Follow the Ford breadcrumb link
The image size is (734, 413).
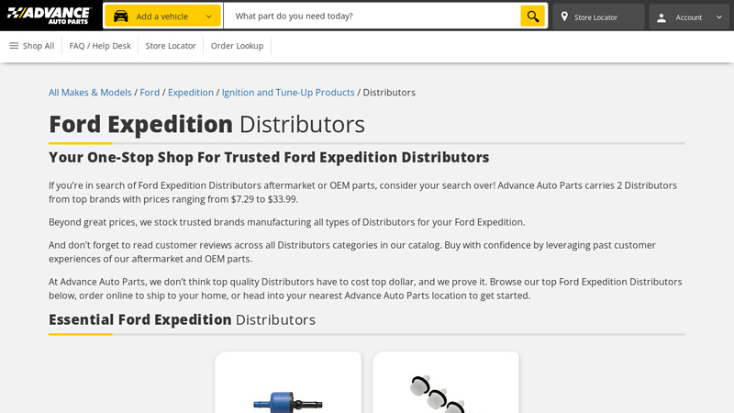[x=150, y=93]
